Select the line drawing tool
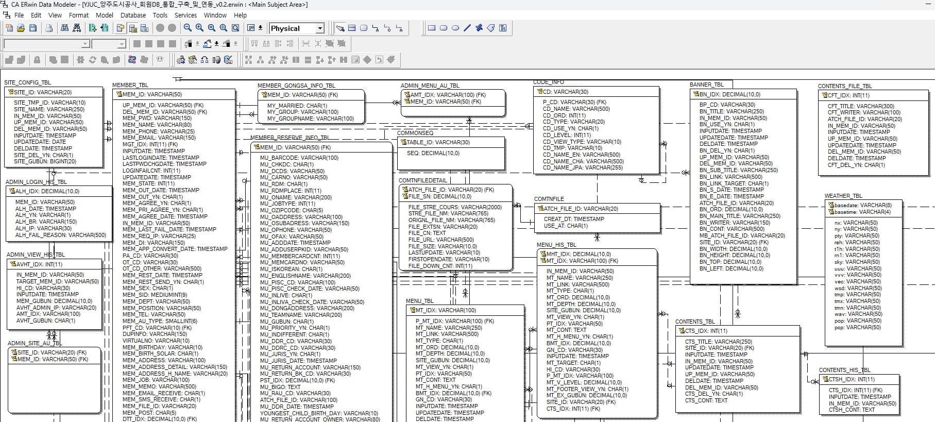 point(467,28)
